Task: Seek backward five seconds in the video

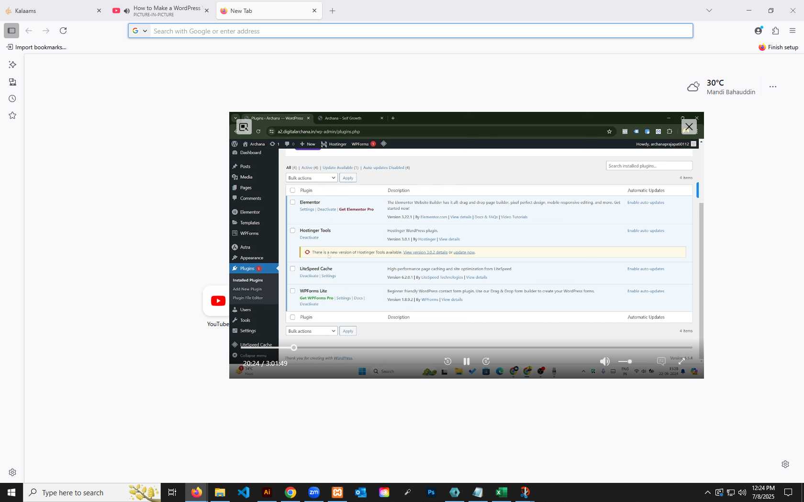Action: click(447, 361)
